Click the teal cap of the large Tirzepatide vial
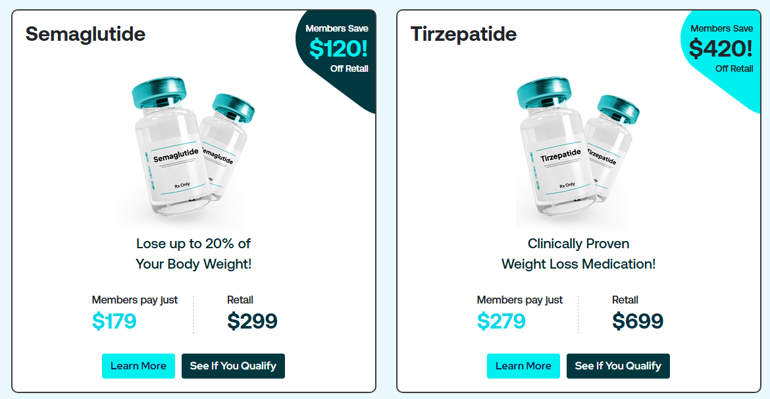 tap(544, 92)
